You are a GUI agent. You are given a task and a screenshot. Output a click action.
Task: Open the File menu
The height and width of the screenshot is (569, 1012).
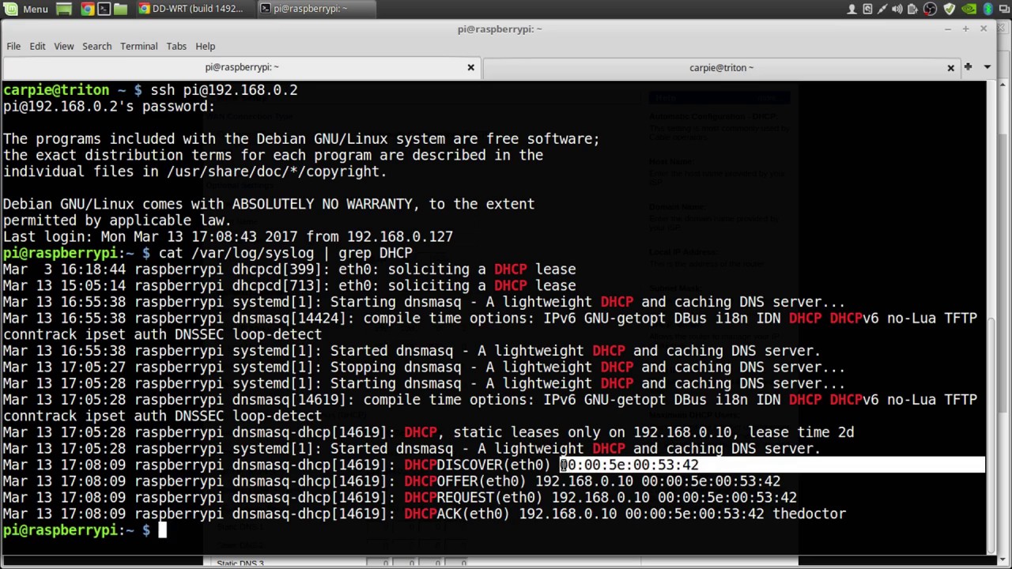(13, 46)
